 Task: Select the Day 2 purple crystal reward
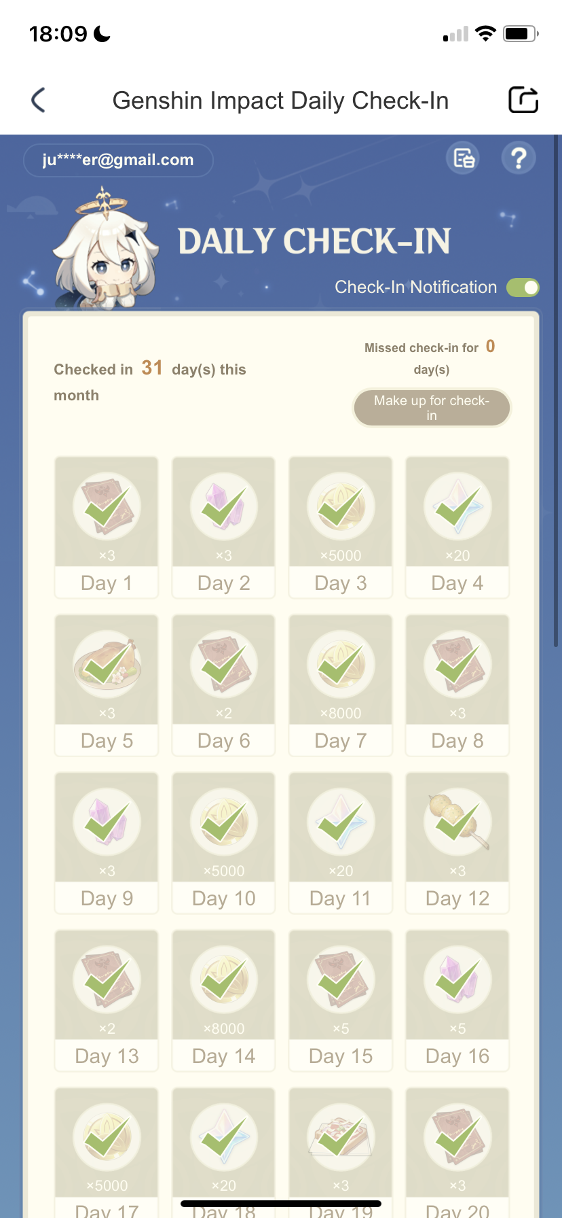click(x=224, y=527)
